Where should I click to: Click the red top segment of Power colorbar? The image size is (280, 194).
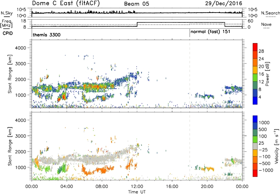pyautogui.click(x=255, y=47)
